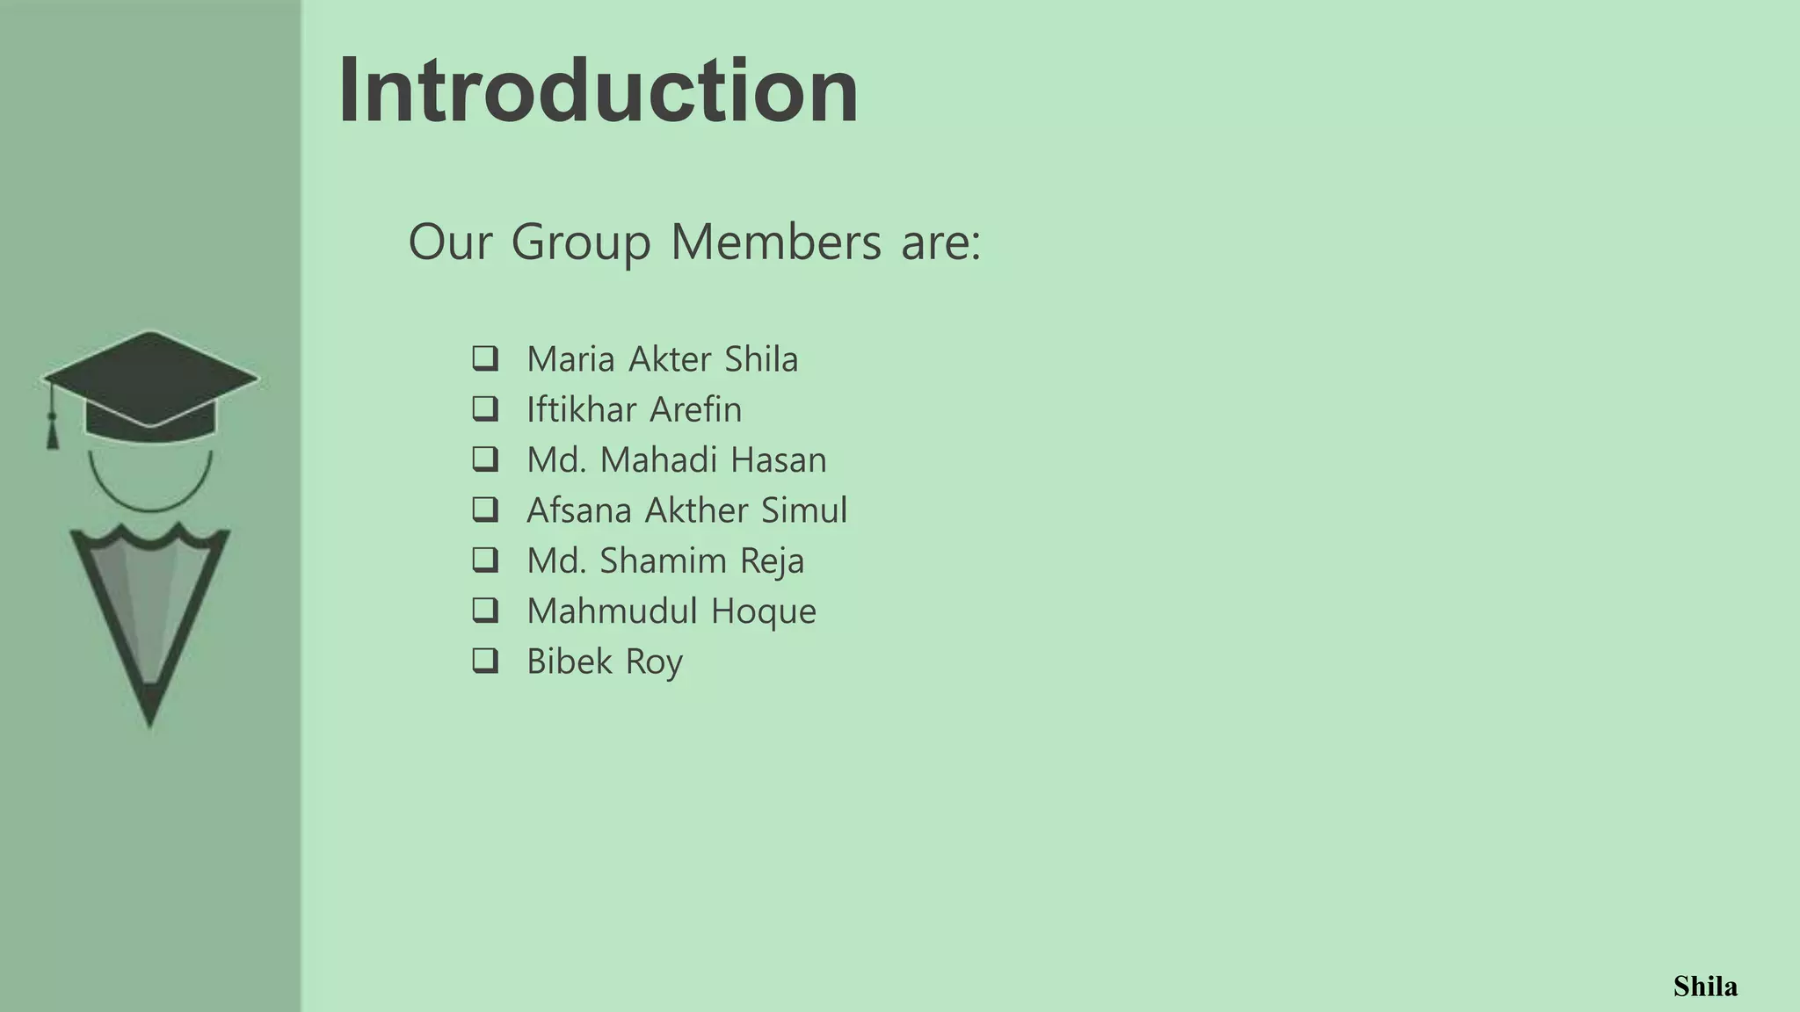Click the curved smile line graphic
The image size is (1800, 1012).
[x=150, y=483]
